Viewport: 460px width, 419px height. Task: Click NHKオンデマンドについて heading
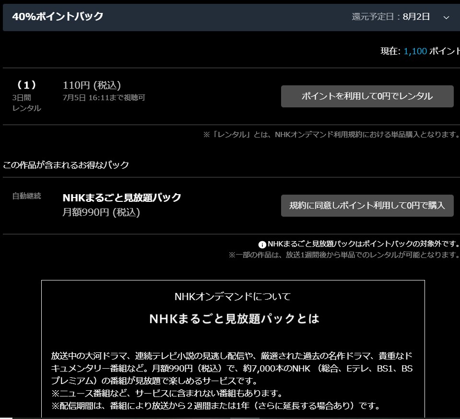(x=233, y=296)
